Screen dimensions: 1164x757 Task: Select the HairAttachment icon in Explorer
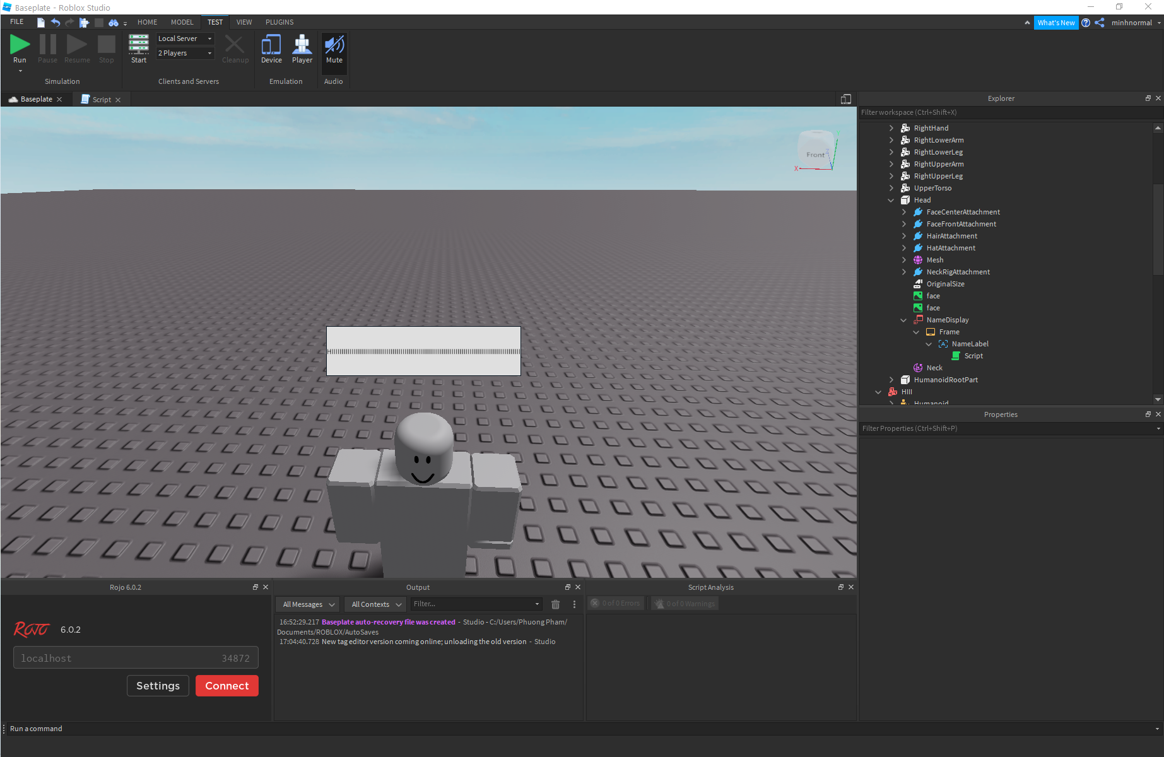[918, 236]
